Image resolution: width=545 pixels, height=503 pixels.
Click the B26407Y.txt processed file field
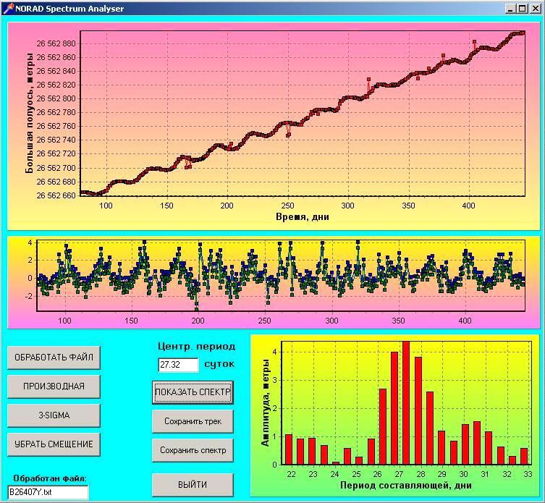click(x=48, y=492)
